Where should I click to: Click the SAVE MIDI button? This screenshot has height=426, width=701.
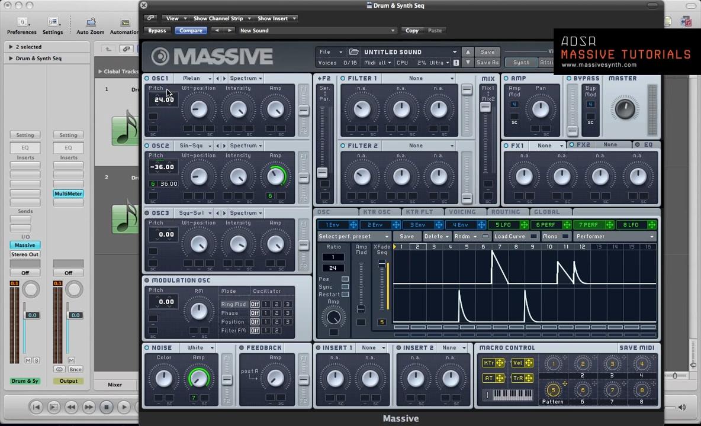point(636,347)
